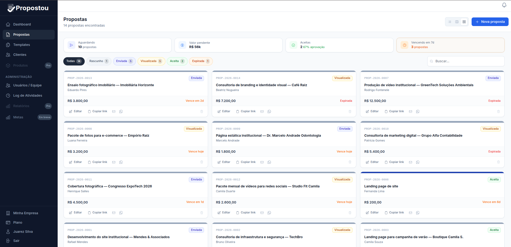The image size is (511, 247).
Task: Send Landing page de site by email
Action: [x=410, y=213]
